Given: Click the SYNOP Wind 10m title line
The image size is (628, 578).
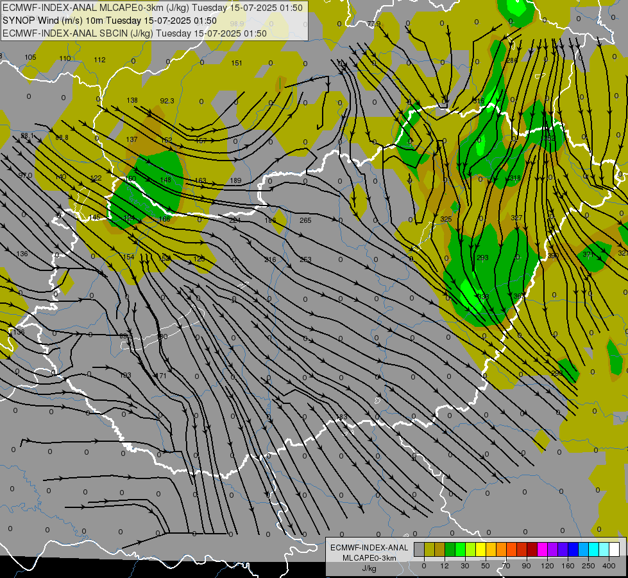Looking at the screenshot, I should point(109,21).
